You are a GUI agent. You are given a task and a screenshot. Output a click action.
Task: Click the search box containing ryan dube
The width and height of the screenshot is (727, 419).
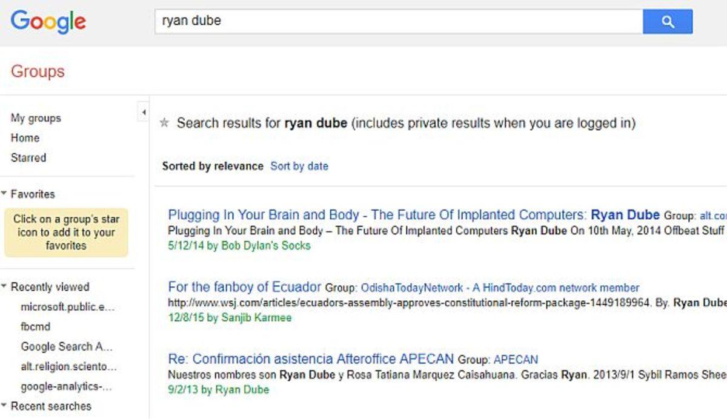(398, 21)
